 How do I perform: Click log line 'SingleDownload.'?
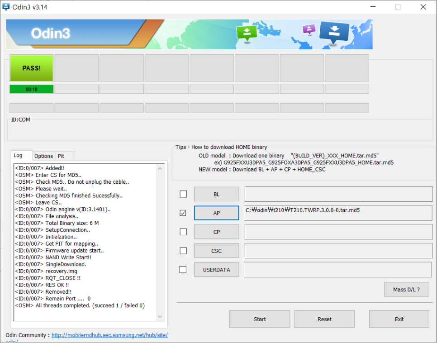point(51,264)
